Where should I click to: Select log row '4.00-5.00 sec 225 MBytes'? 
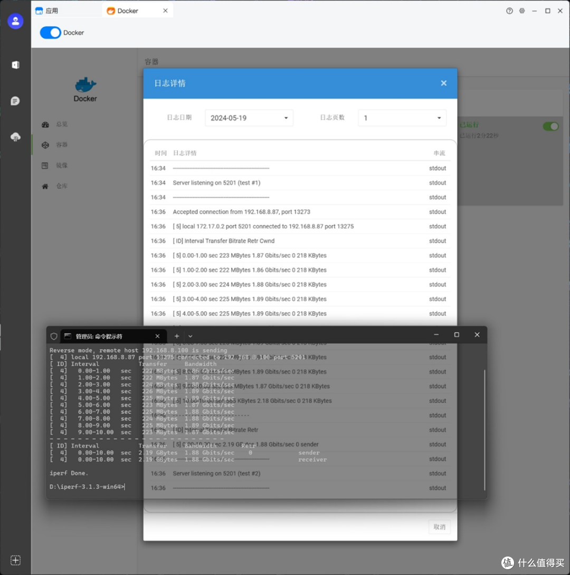click(x=300, y=313)
